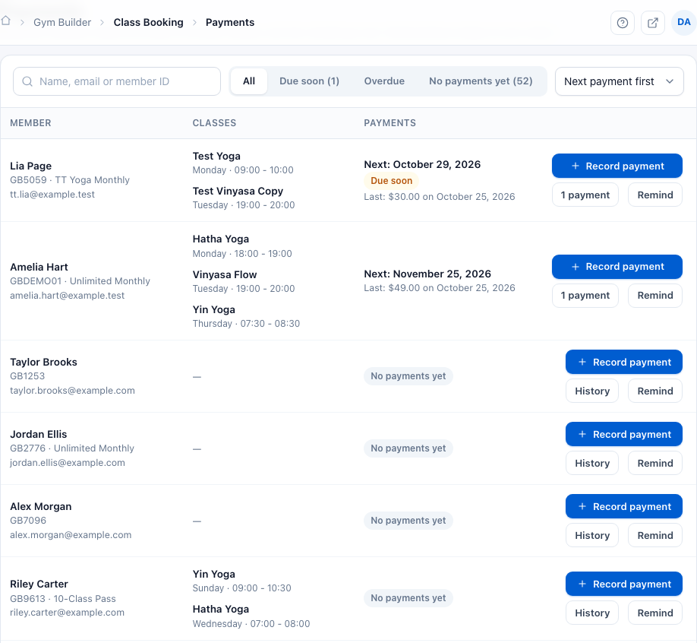697x643 pixels.
Task: Click the Amelia Hart member name
Action: coord(39,267)
